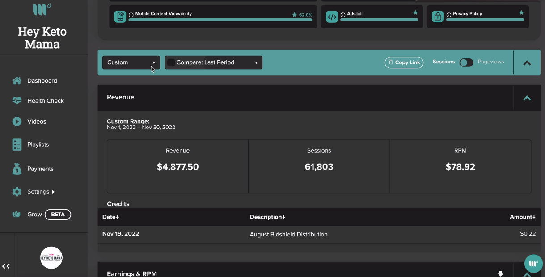Click the Ads.txt progress bar
Image resolution: width=545 pixels, height=277 pixels.
point(379,20)
